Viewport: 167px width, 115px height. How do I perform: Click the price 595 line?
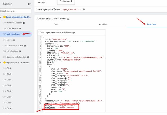click(x=57, y=92)
